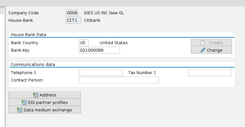This screenshot has height=127, width=245.
Task: Click the pencil icon on Change
Action: [x=203, y=50]
